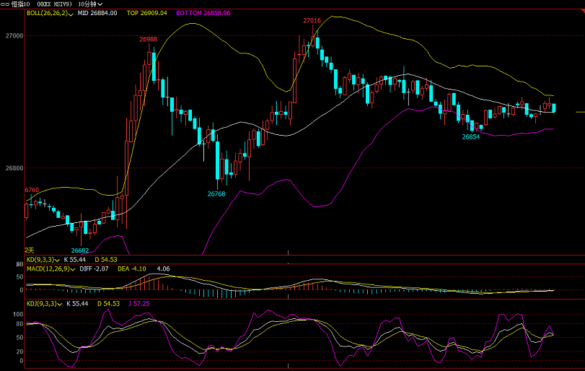585x371 pixels.
Task: Expand the MACD(12,26,9) indicator settings
Action: click(x=71, y=269)
